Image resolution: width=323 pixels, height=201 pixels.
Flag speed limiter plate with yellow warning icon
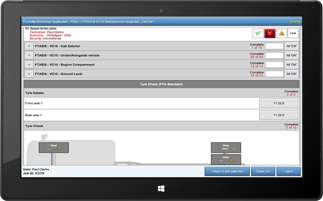pos(281,33)
